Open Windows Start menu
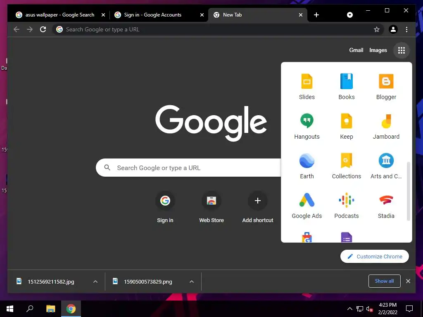 (10, 309)
